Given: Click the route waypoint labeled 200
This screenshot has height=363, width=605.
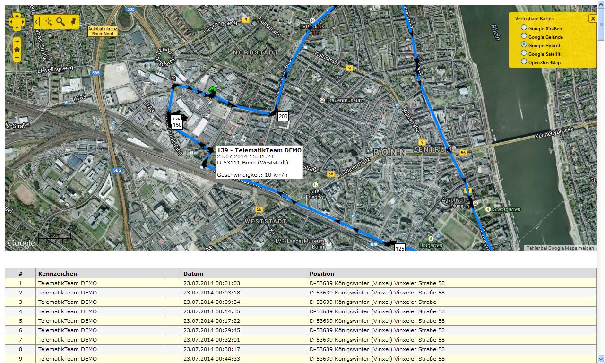Looking at the screenshot, I should 283,116.
